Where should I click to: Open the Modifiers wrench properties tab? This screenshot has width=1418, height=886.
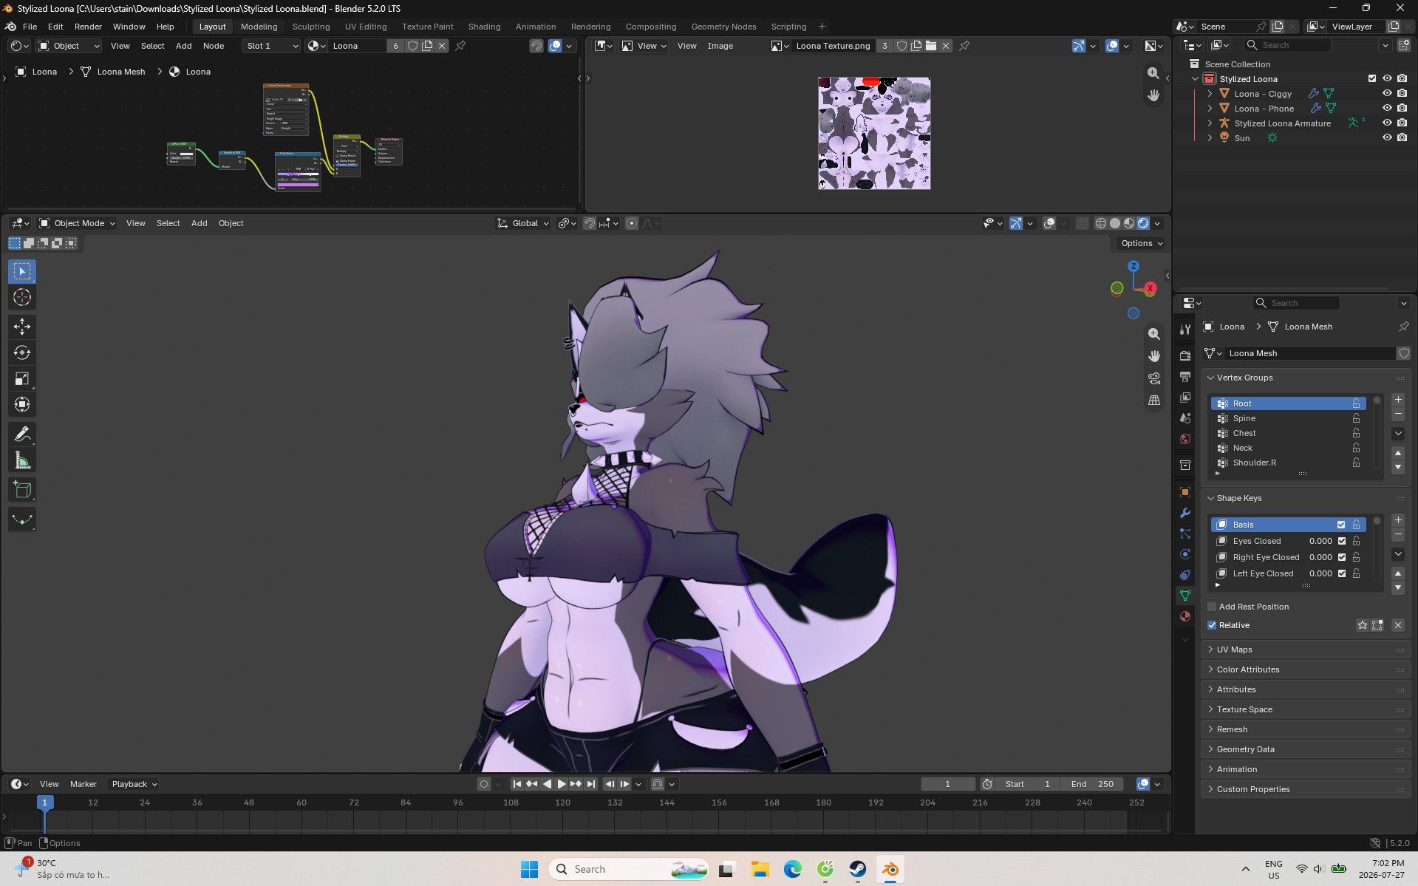[1185, 513]
